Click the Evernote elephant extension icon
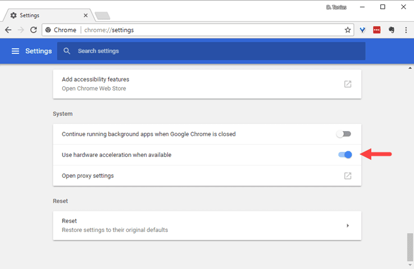This screenshot has width=414, height=269. (x=392, y=30)
